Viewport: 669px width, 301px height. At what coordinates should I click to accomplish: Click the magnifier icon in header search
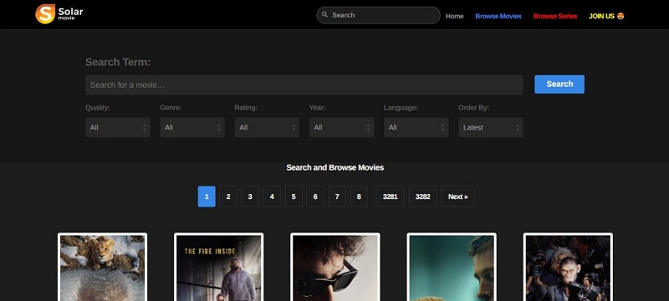pyautogui.click(x=324, y=14)
